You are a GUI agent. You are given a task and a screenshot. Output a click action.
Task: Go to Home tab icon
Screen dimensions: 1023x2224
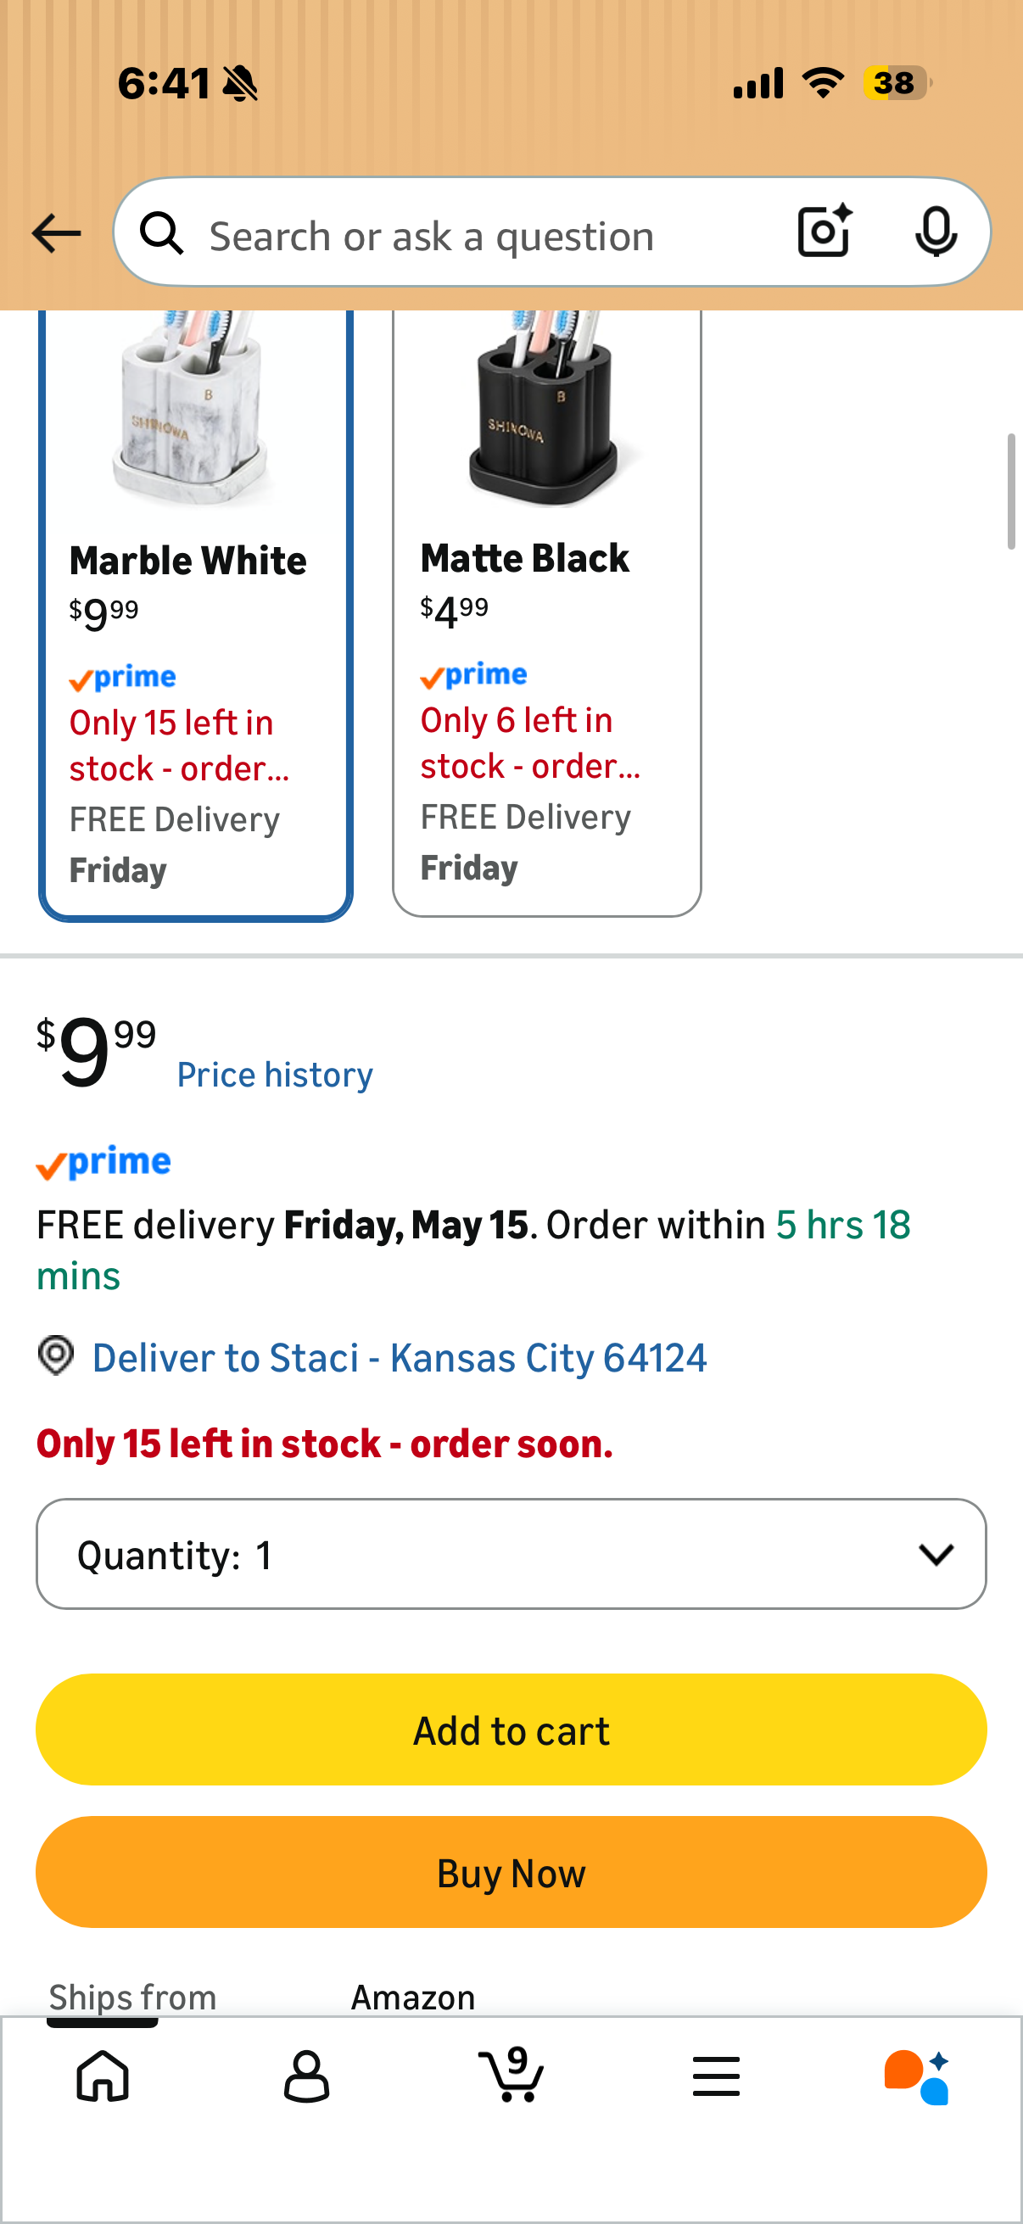(x=103, y=2076)
